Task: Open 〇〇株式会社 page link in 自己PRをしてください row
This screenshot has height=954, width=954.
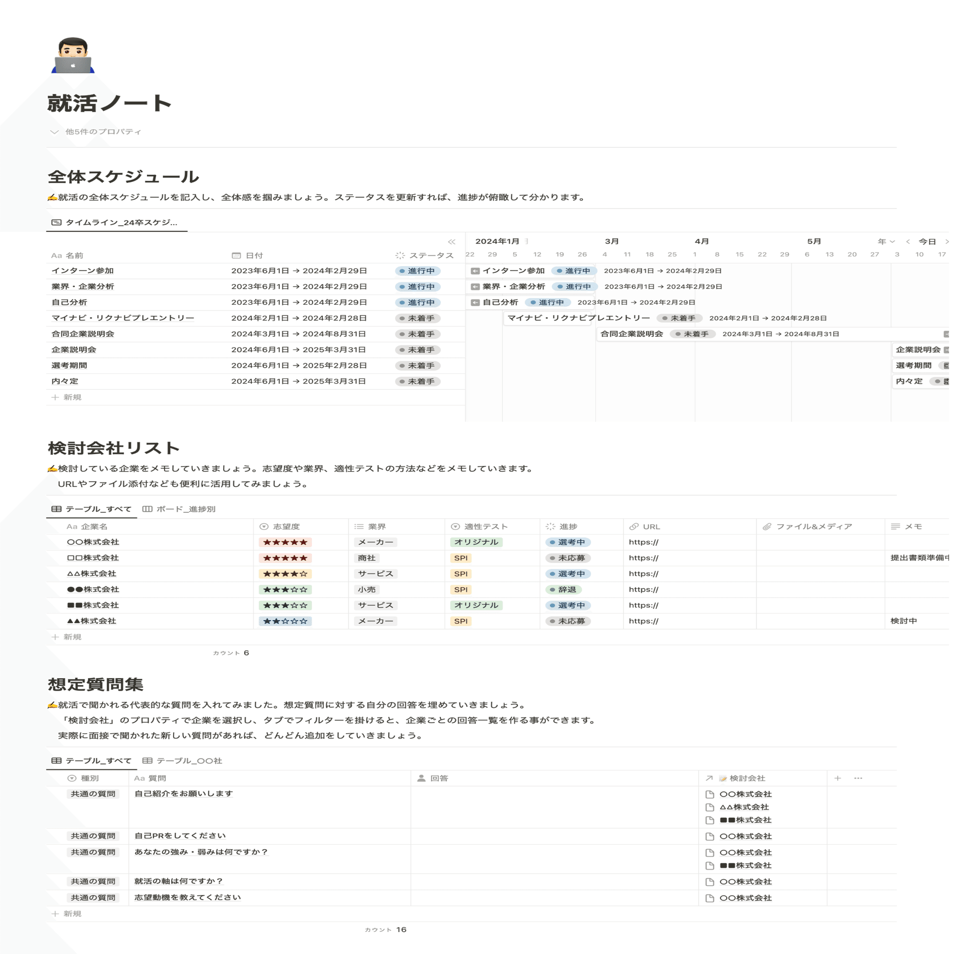Action: pos(739,837)
